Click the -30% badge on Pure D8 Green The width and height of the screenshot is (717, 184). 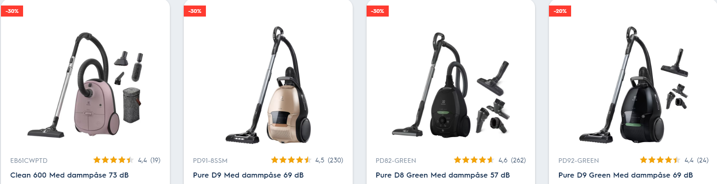(x=377, y=11)
